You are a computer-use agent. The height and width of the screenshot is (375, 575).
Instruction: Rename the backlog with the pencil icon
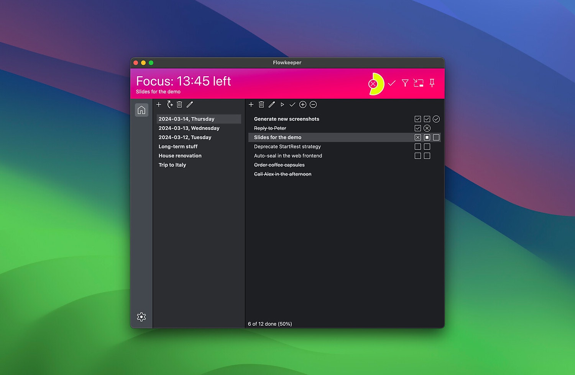coord(190,104)
